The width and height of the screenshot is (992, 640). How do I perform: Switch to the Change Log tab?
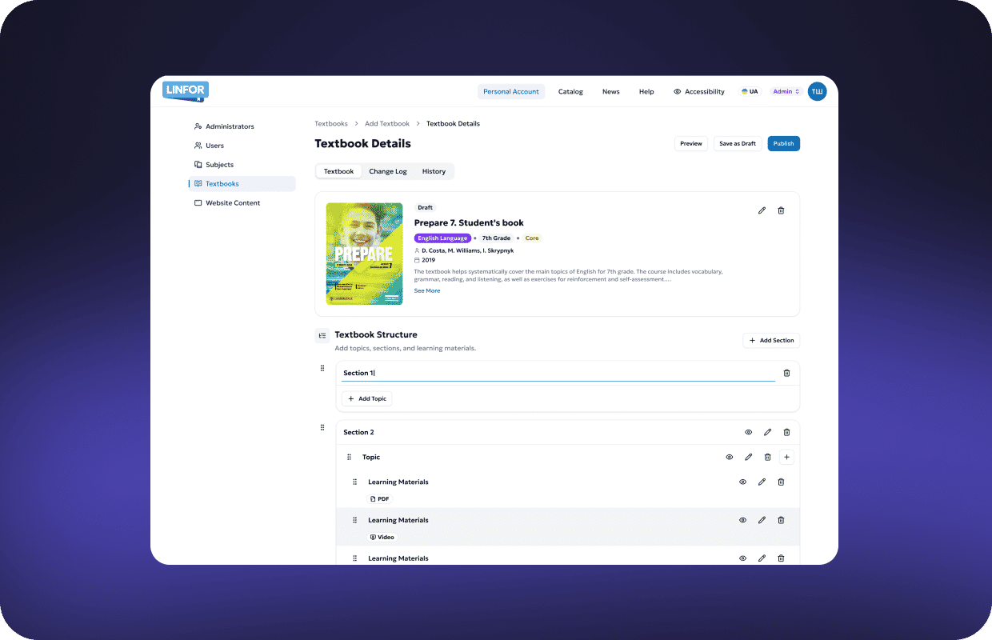[388, 171]
